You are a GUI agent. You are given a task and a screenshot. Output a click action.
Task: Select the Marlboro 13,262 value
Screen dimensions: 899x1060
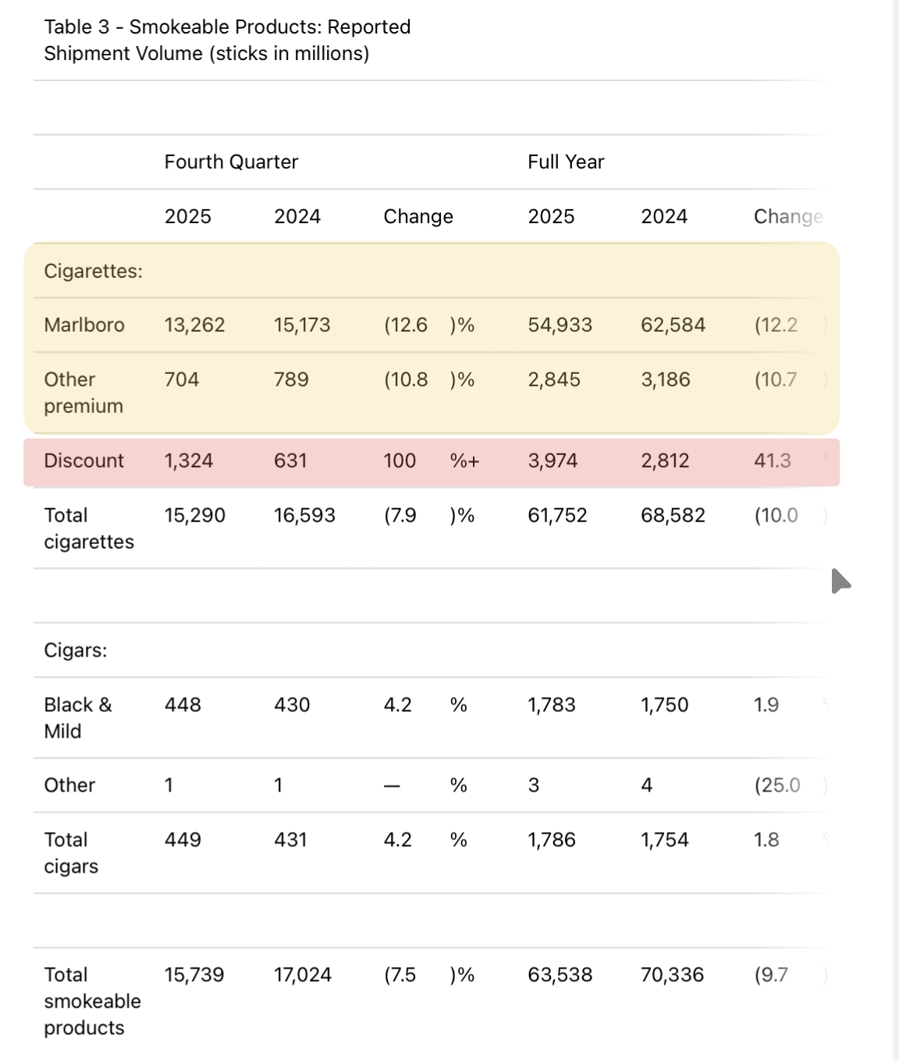click(194, 325)
